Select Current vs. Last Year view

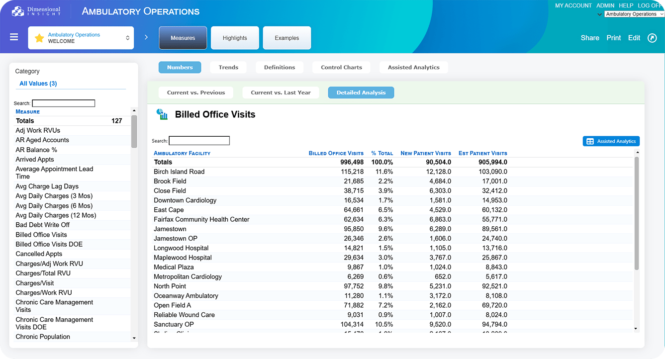[281, 92]
